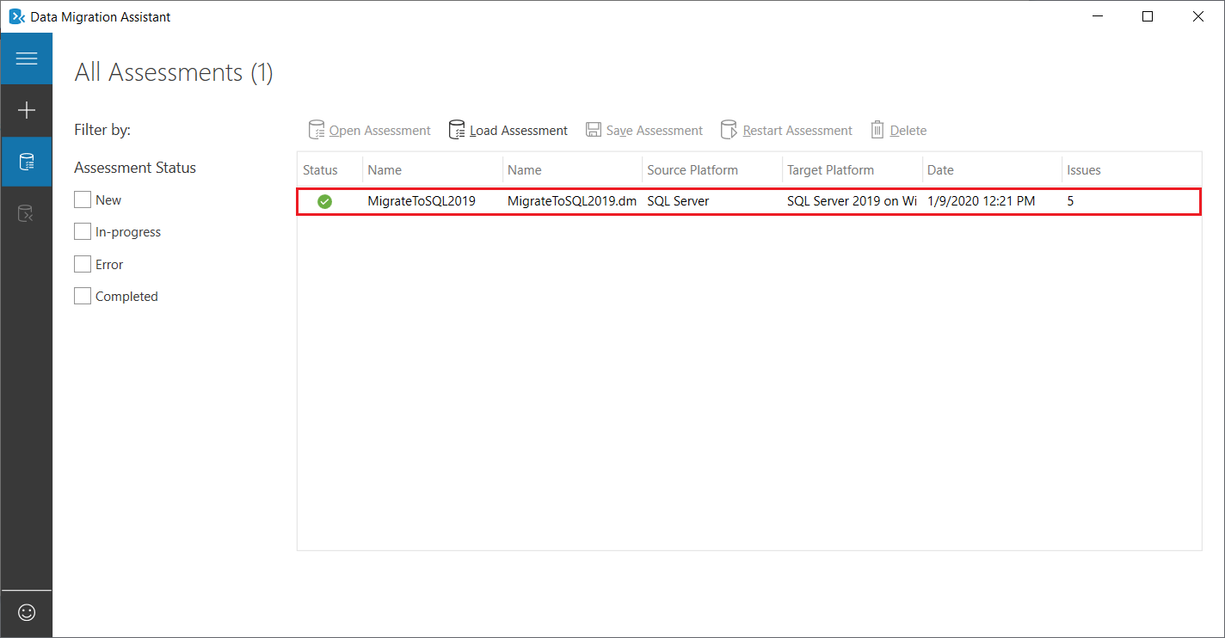Image resolution: width=1225 pixels, height=638 pixels.
Task: Close the Data Migration Assistant window
Action: (1198, 16)
